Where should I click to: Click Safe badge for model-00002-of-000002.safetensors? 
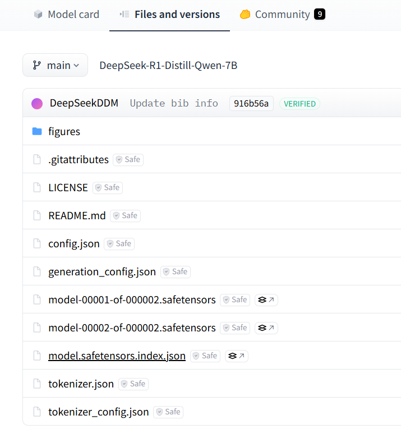click(x=235, y=328)
